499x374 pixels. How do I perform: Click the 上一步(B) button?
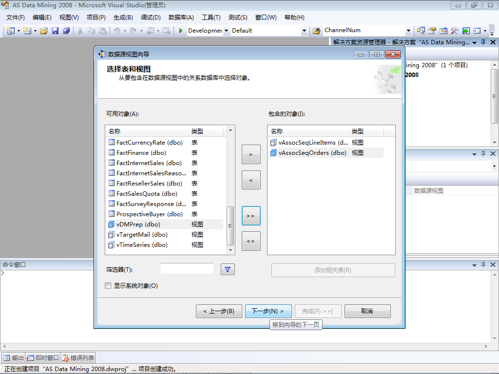[x=219, y=311]
